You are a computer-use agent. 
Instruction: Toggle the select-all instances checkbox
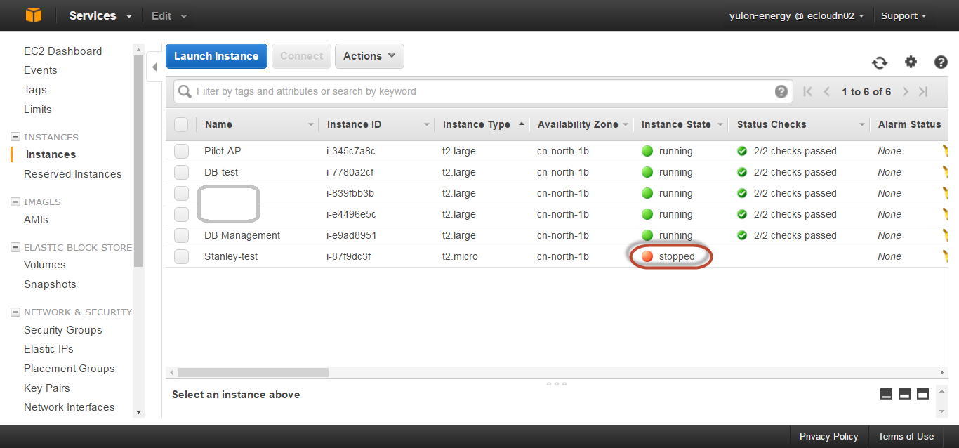coord(181,124)
